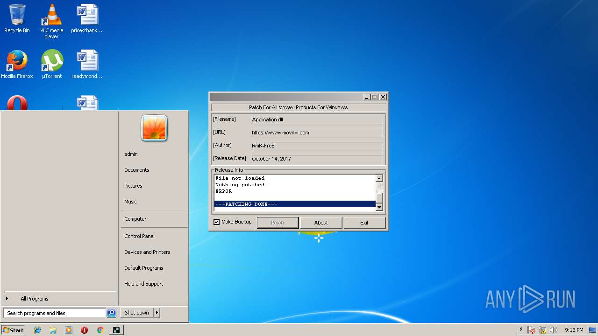Launch VLC media player shortcut
This screenshot has width=598, height=336.
(x=51, y=21)
